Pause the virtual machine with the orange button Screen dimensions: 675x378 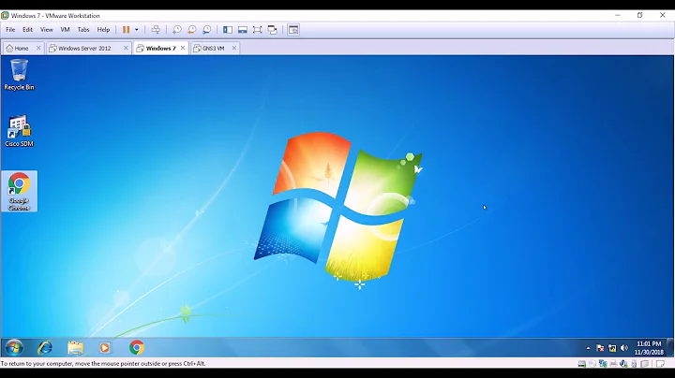[x=126, y=30]
